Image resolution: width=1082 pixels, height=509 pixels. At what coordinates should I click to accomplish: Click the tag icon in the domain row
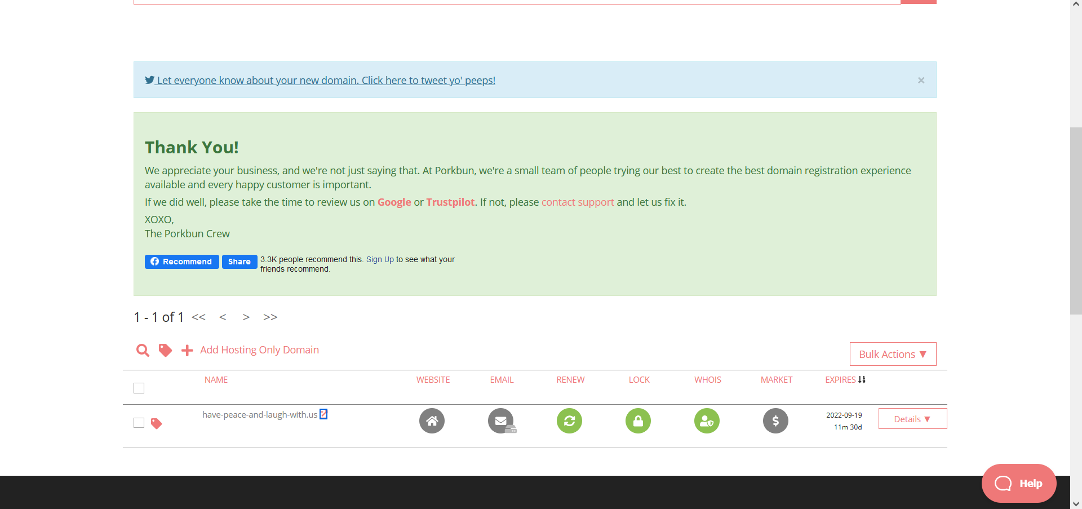click(x=157, y=423)
